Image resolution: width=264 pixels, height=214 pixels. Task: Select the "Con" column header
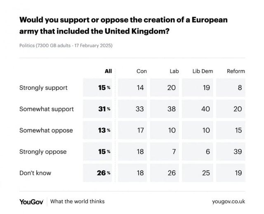pos(141,71)
